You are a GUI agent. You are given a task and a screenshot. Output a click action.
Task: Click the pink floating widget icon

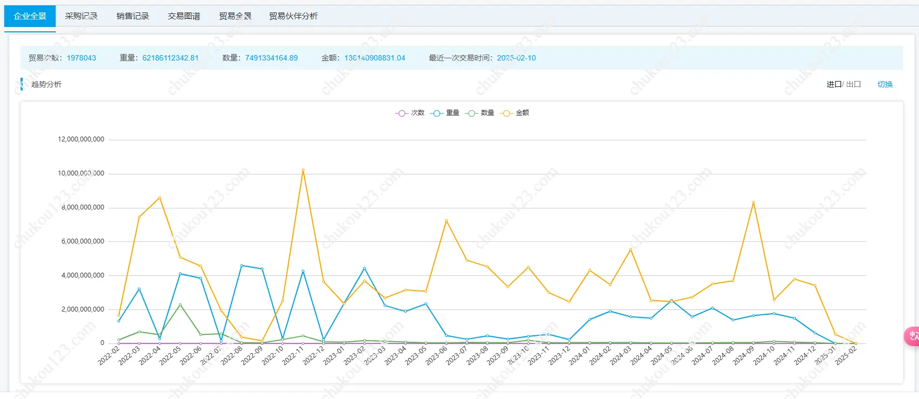click(x=912, y=336)
